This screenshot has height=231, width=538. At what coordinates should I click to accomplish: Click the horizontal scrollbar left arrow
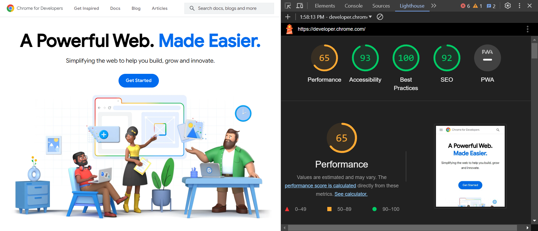[284, 228]
